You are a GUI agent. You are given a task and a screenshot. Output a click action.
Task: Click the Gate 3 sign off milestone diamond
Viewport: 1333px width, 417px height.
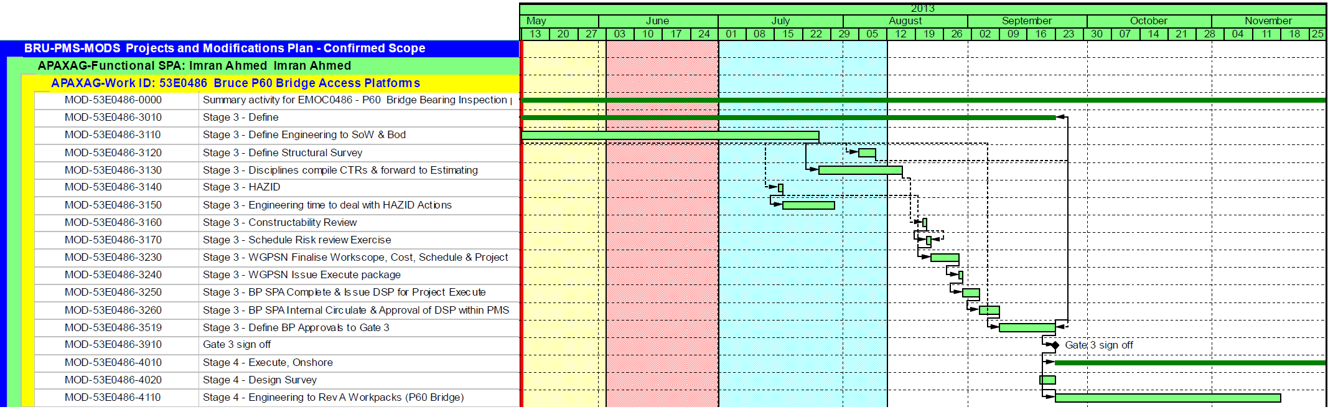pyautogui.click(x=1055, y=345)
